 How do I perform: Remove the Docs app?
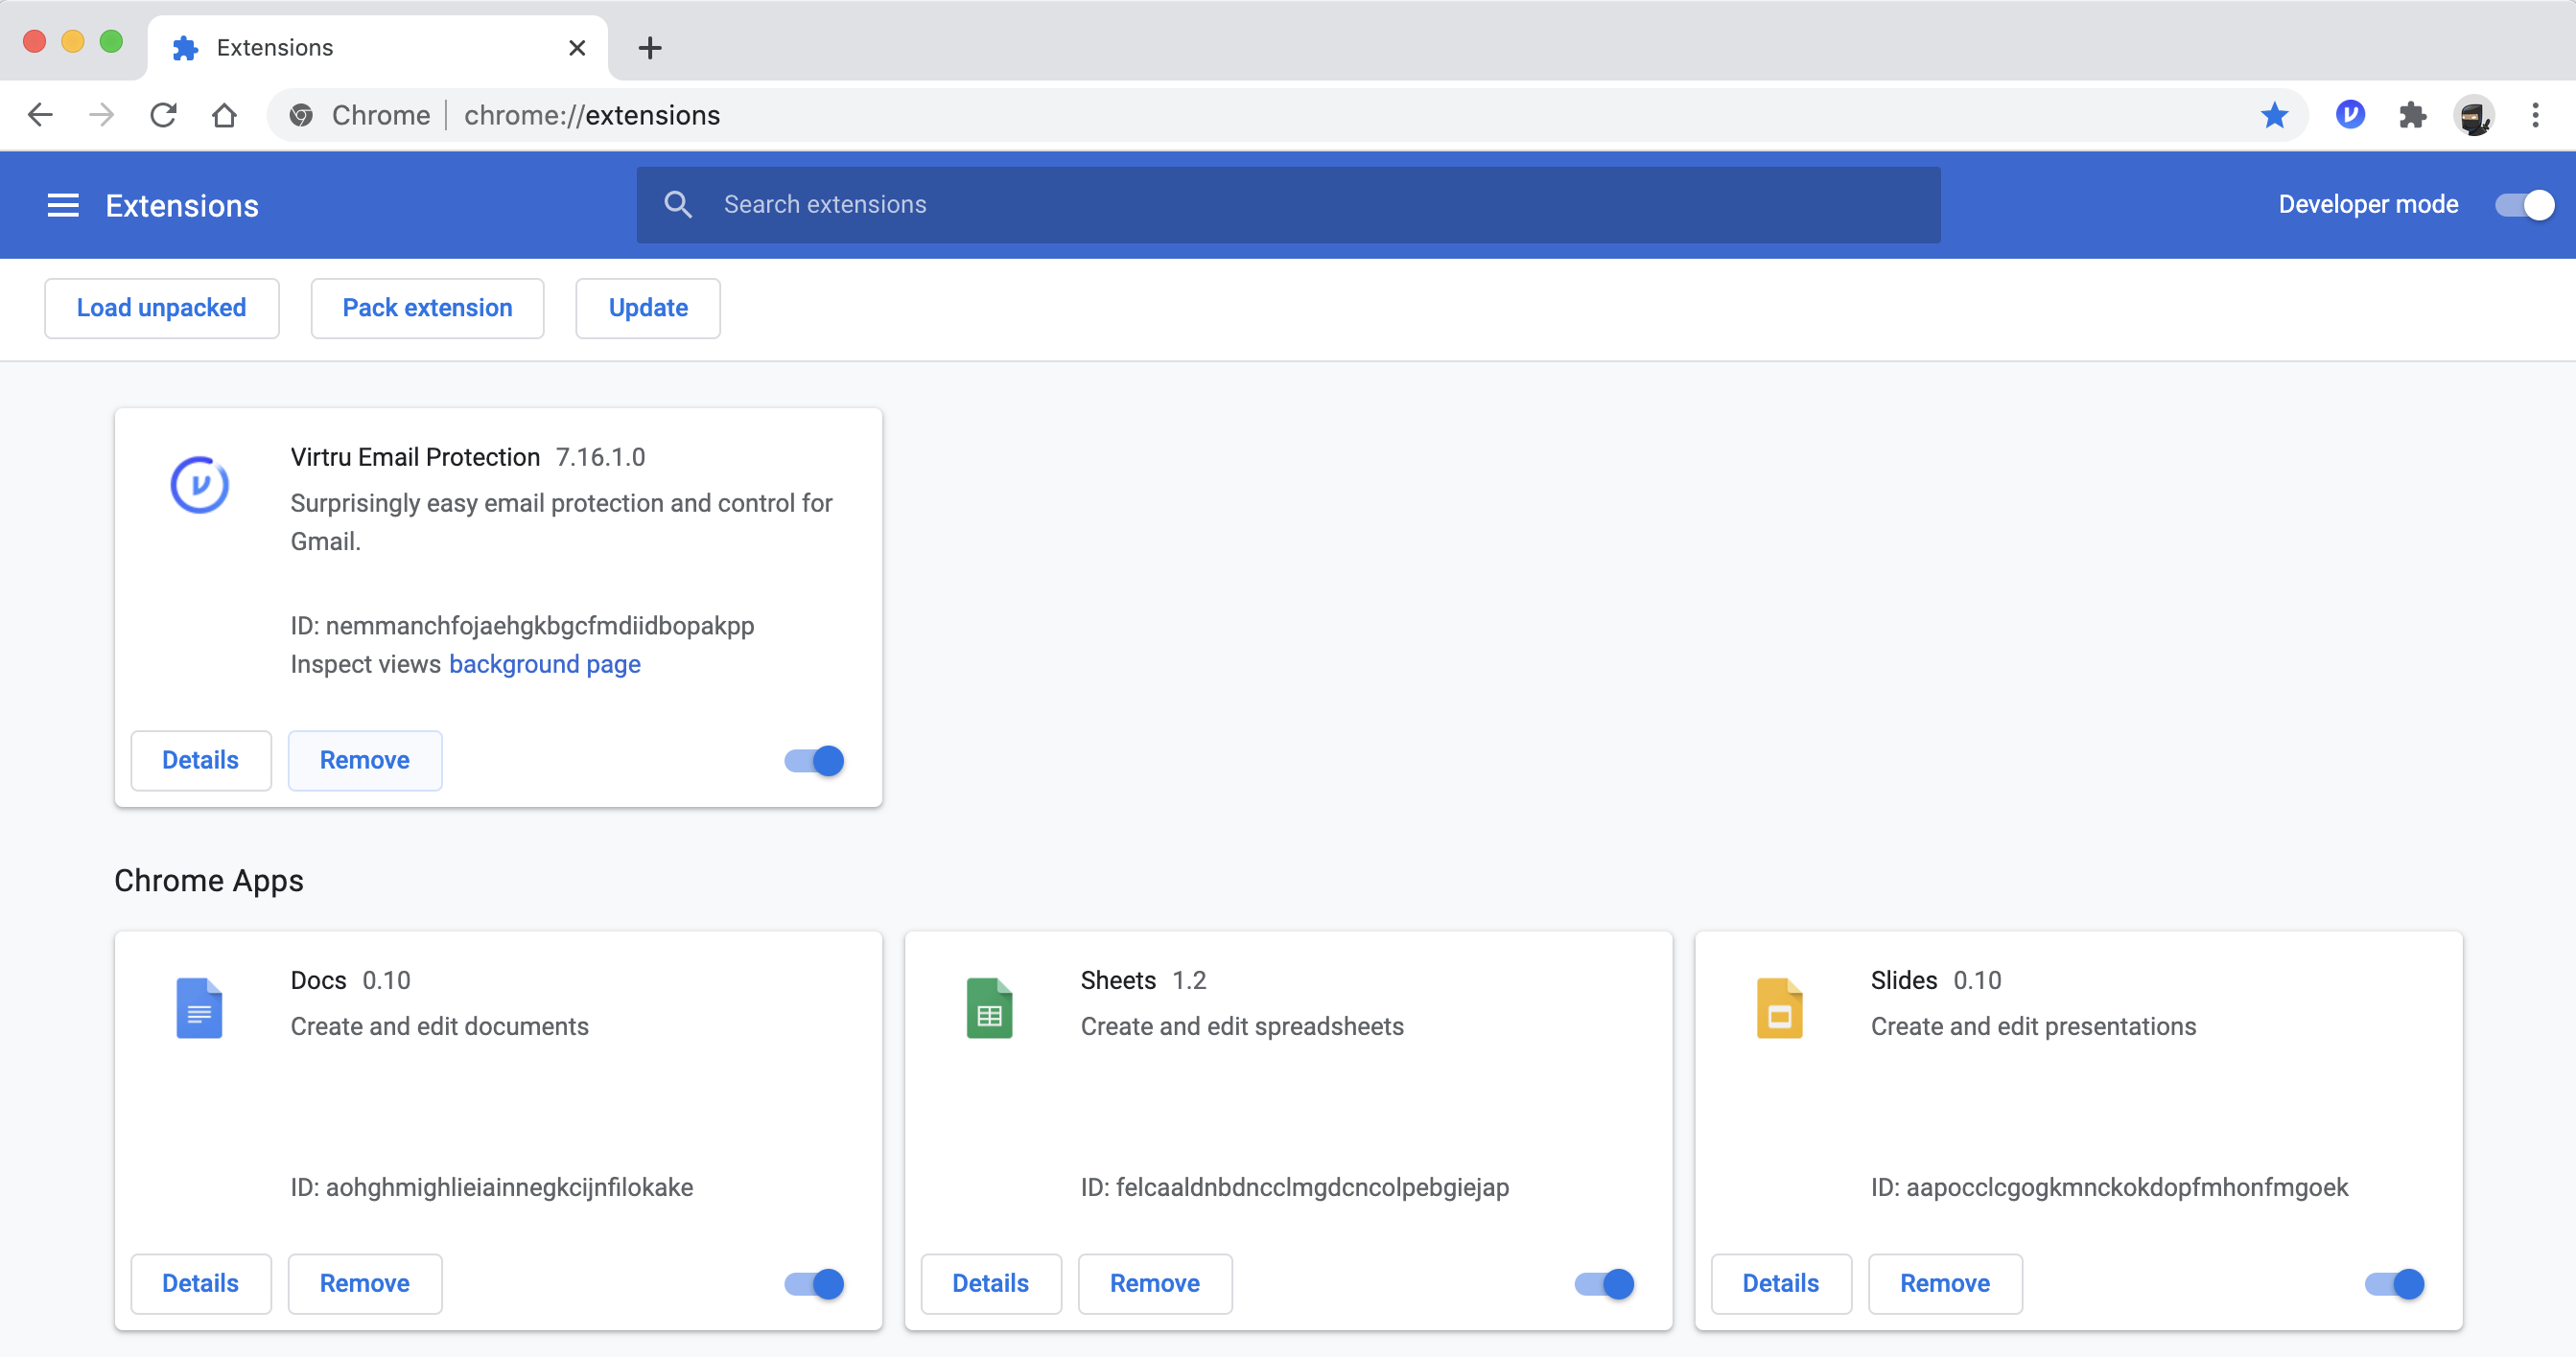click(365, 1283)
